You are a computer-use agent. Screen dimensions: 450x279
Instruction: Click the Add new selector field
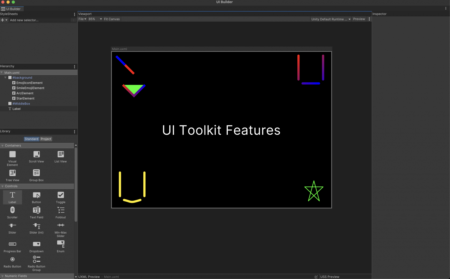pos(40,20)
